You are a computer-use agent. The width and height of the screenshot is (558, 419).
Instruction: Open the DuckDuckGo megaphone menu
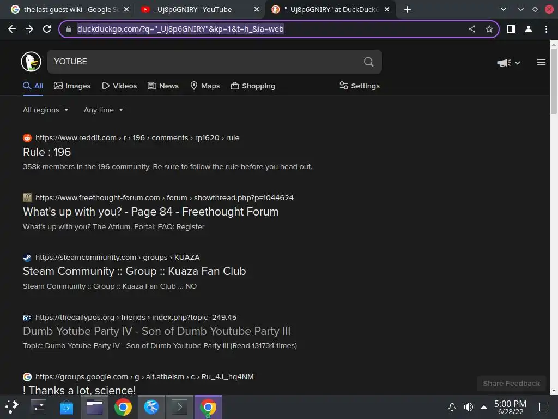coord(508,63)
